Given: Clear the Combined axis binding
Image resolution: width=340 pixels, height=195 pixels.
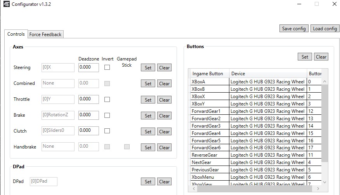Looking at the screenshot, I should [164, 84].
